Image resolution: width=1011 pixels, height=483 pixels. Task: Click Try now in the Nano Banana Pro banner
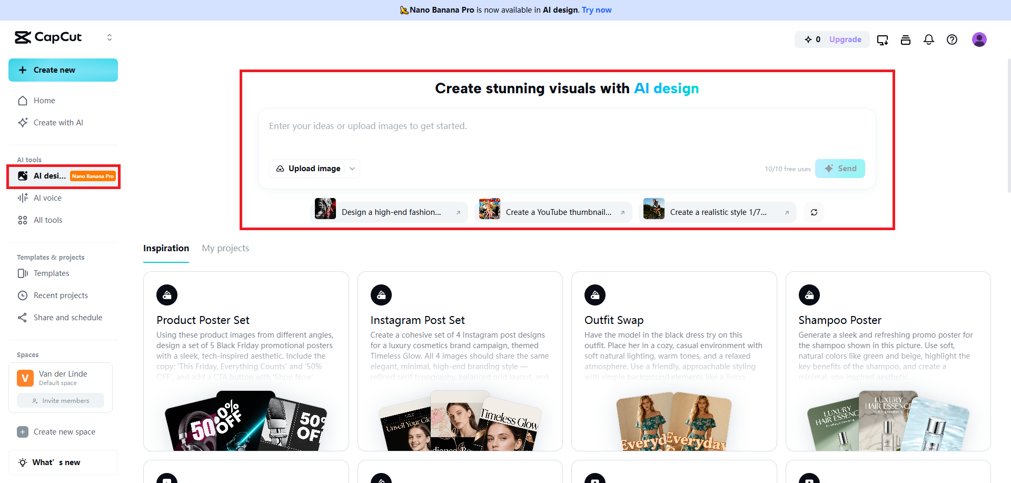(596, 9)
